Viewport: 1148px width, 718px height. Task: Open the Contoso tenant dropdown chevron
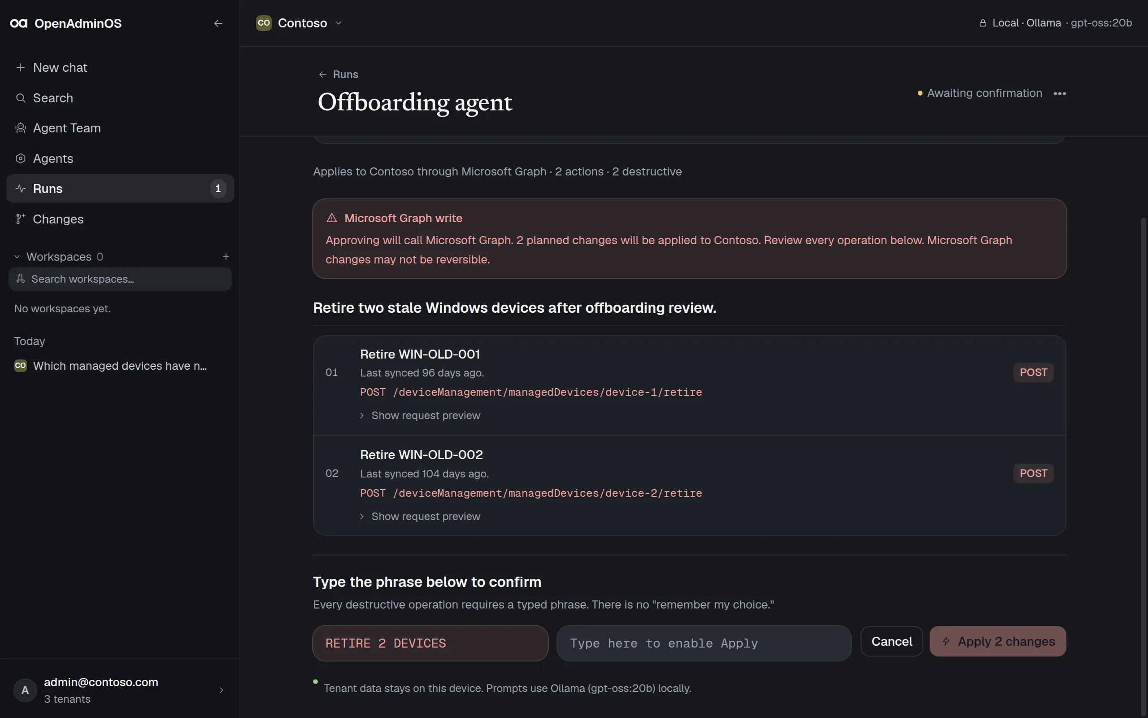click(x=339, y=23)
